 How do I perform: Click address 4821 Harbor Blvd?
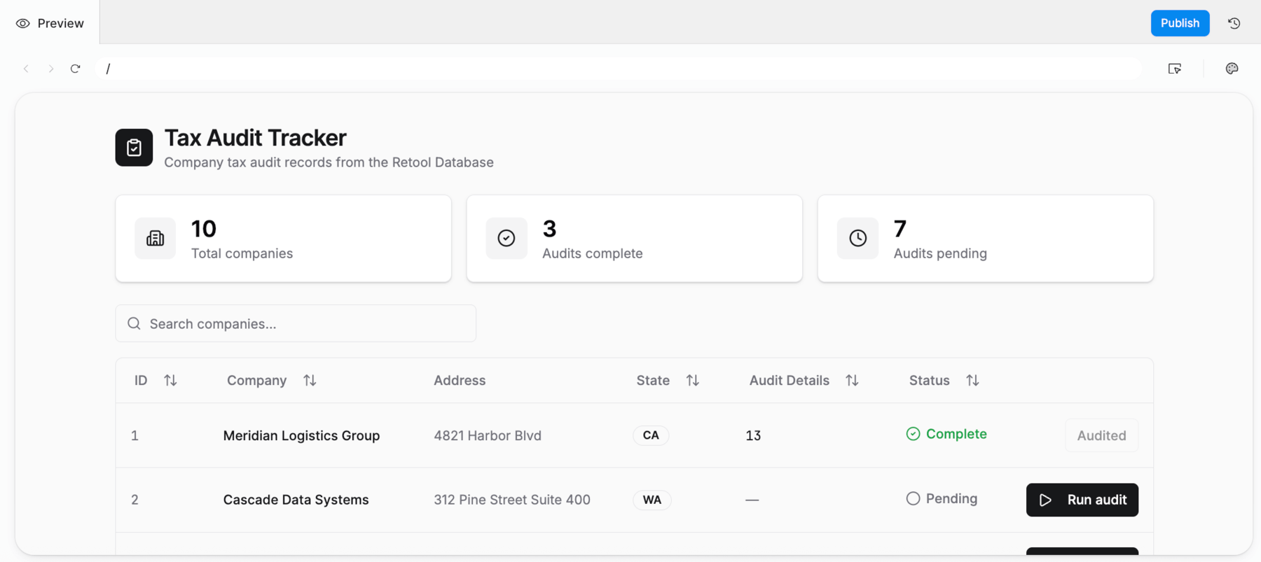(x=488, y=435)
